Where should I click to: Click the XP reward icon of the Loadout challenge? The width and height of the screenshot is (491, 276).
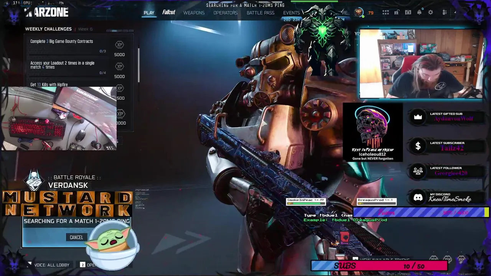click(x=120, y=67)
